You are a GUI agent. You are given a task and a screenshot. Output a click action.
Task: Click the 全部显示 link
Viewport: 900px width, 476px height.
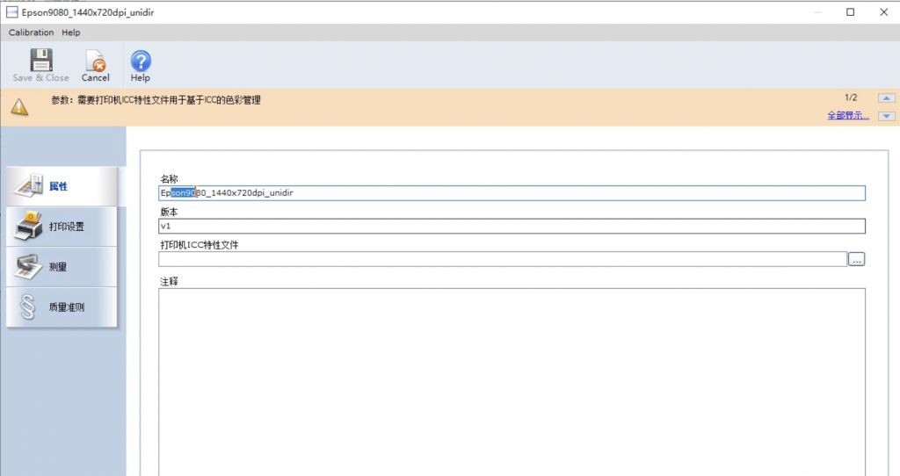tap(848, 115)
